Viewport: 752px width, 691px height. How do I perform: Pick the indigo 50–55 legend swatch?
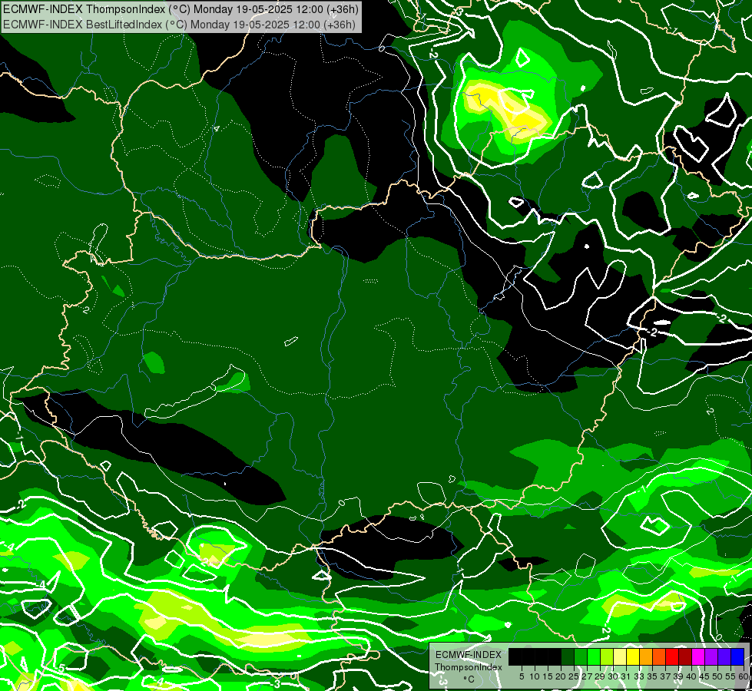click(x=724, y=656)
